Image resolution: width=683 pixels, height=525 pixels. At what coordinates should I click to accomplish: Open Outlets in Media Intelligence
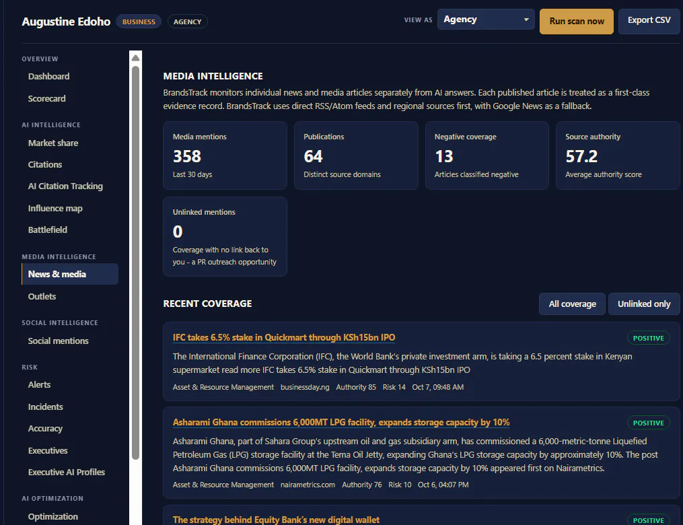tap(42, 296)
